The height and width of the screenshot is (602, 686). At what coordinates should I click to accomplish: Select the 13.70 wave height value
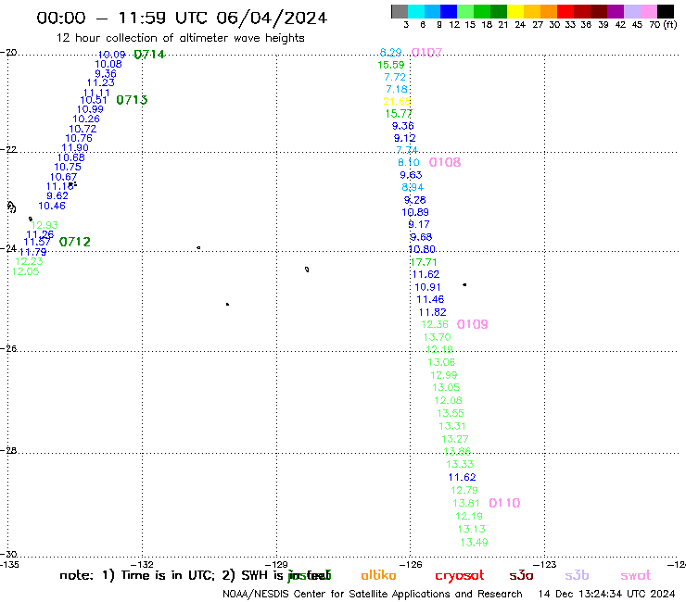[437, 337]
